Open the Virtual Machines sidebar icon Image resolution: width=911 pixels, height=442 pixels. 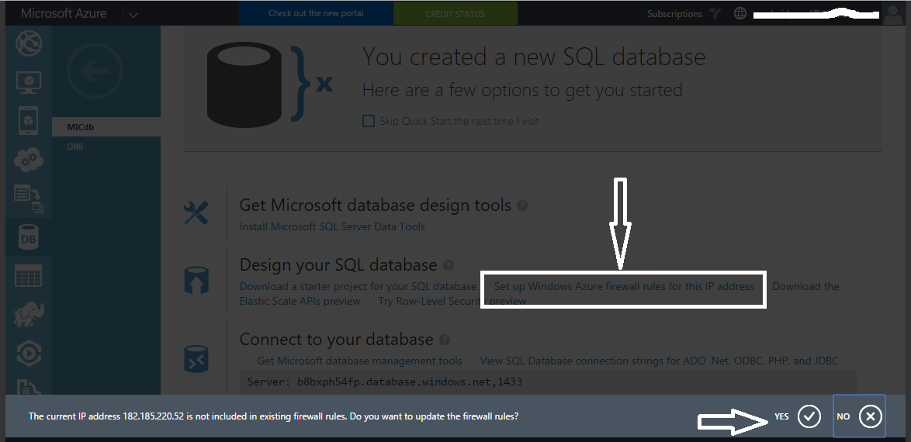[28, 81]
